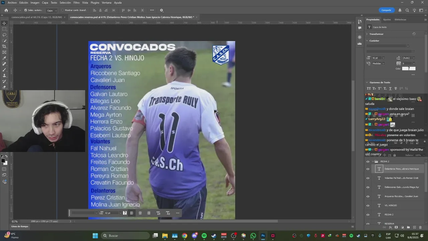This screenshot has height=241, width=428.
Task: Select the Move tool in the toolbox
Action: [x=4, y=23]
